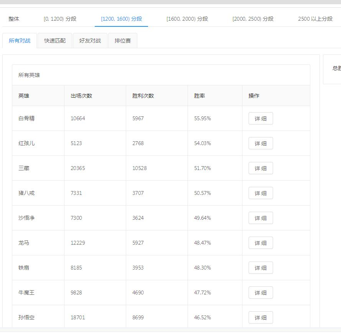Switch to 排位赛 tab

pos(123,41)
